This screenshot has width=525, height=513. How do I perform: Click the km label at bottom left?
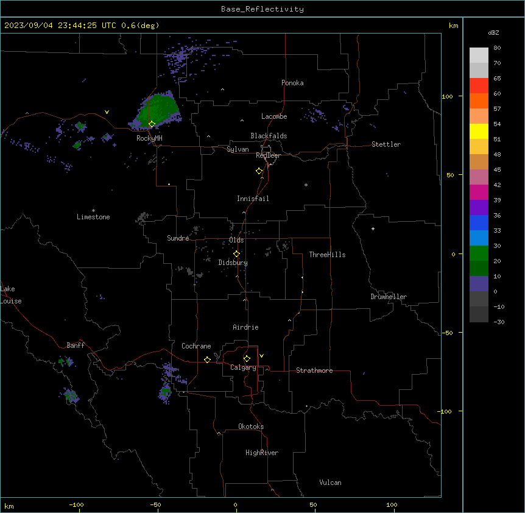click(x=9, y=506)
